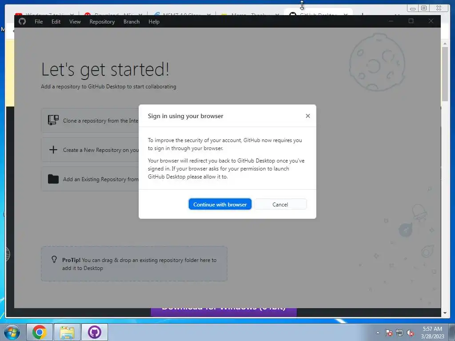
Task: Click the plus icon for new repository
Action: tap(53, 150)
